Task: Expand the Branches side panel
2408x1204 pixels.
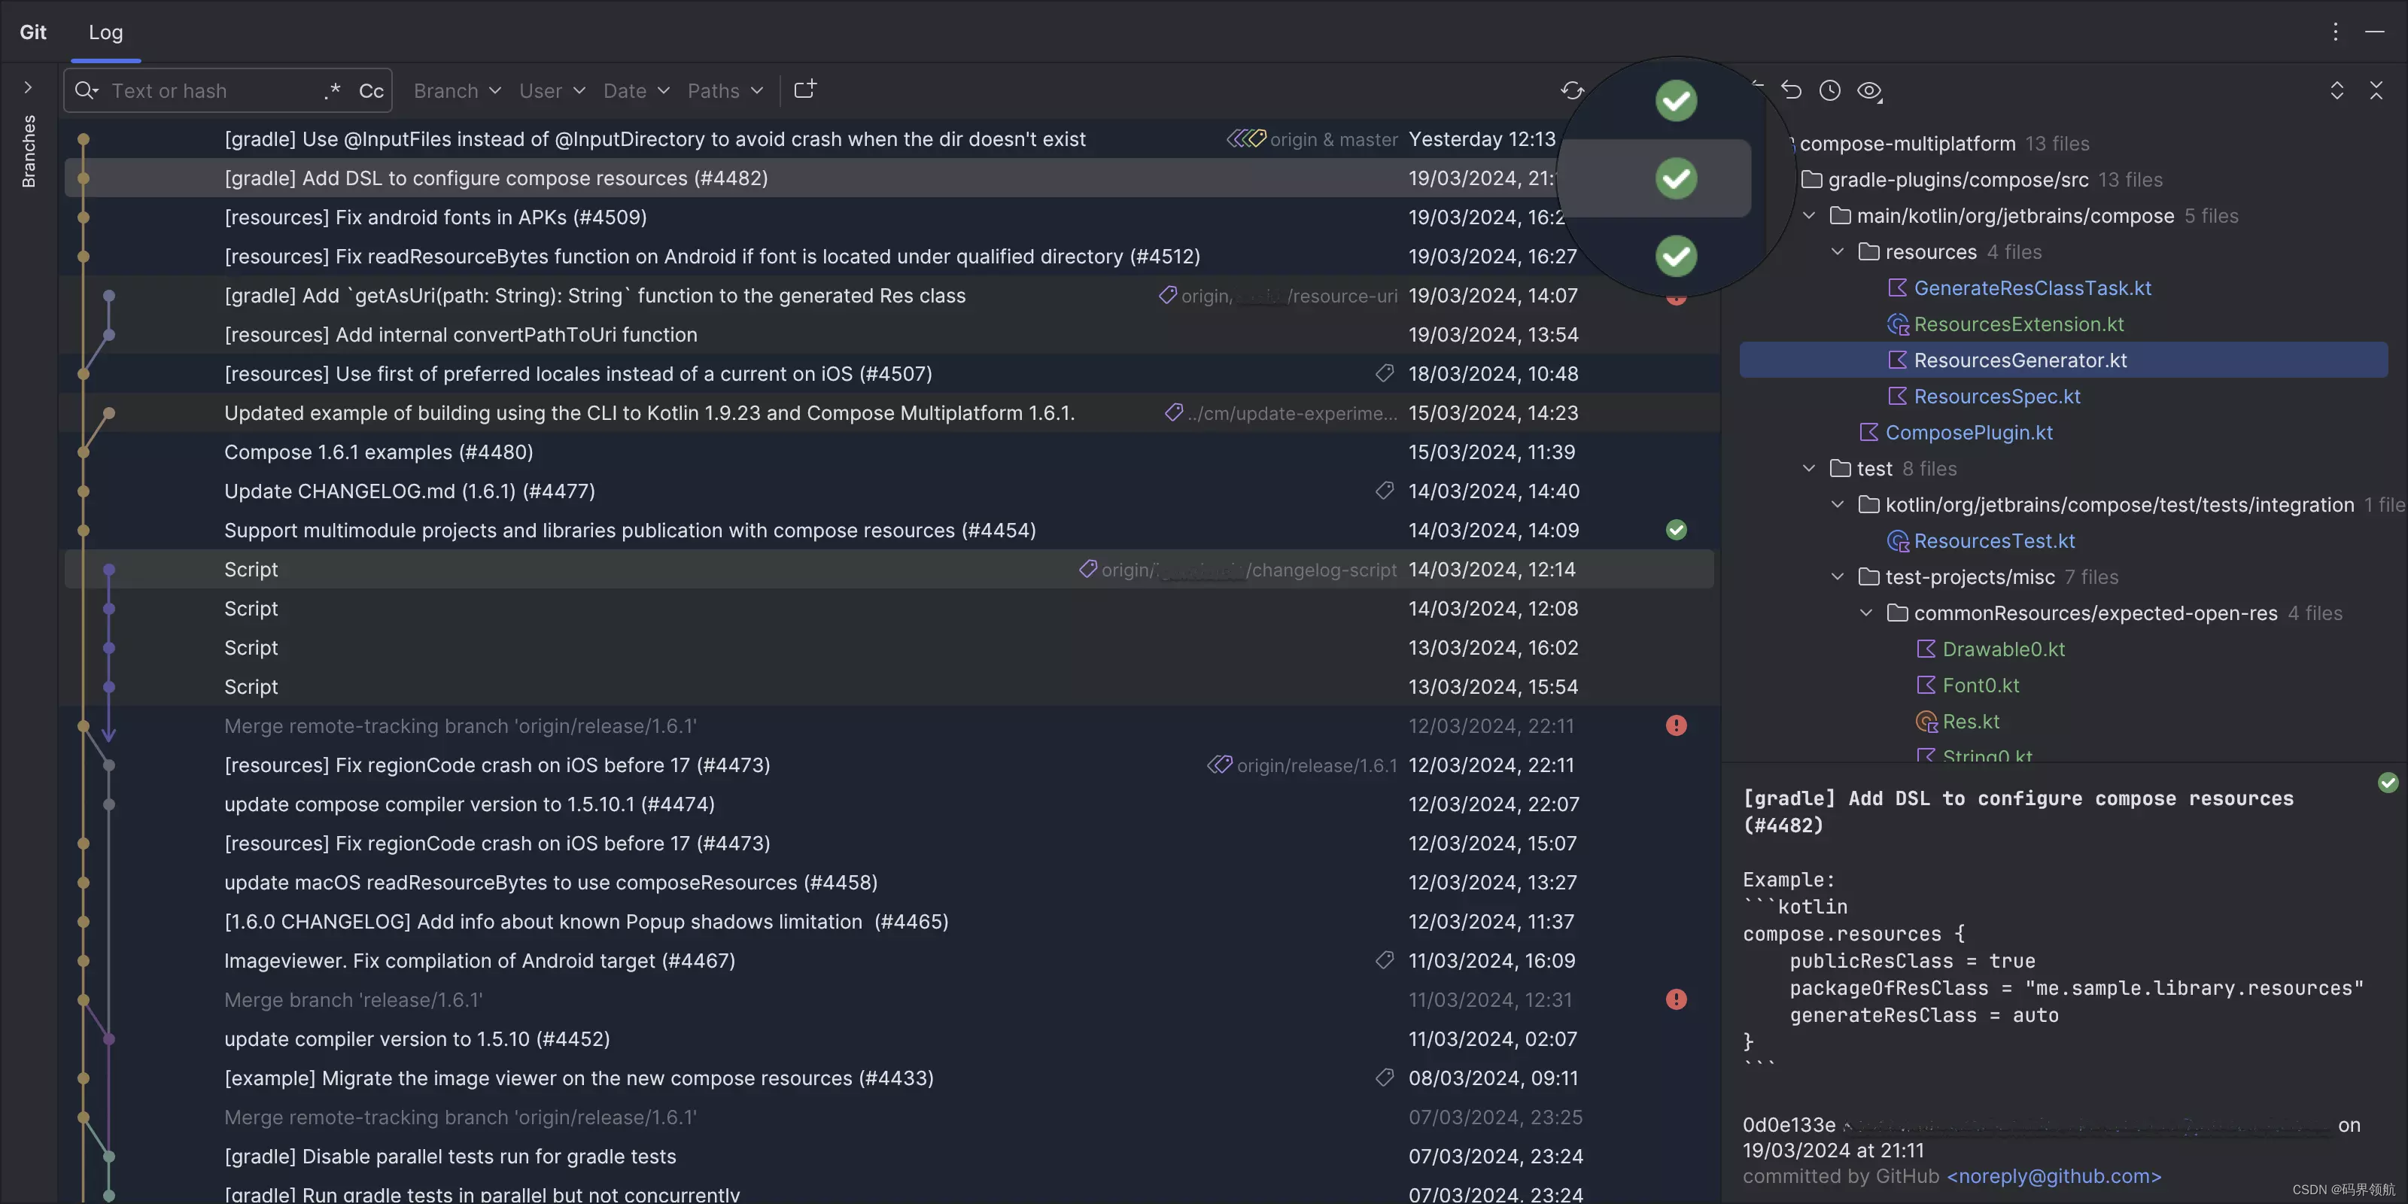Action: (x=28, y=87)
